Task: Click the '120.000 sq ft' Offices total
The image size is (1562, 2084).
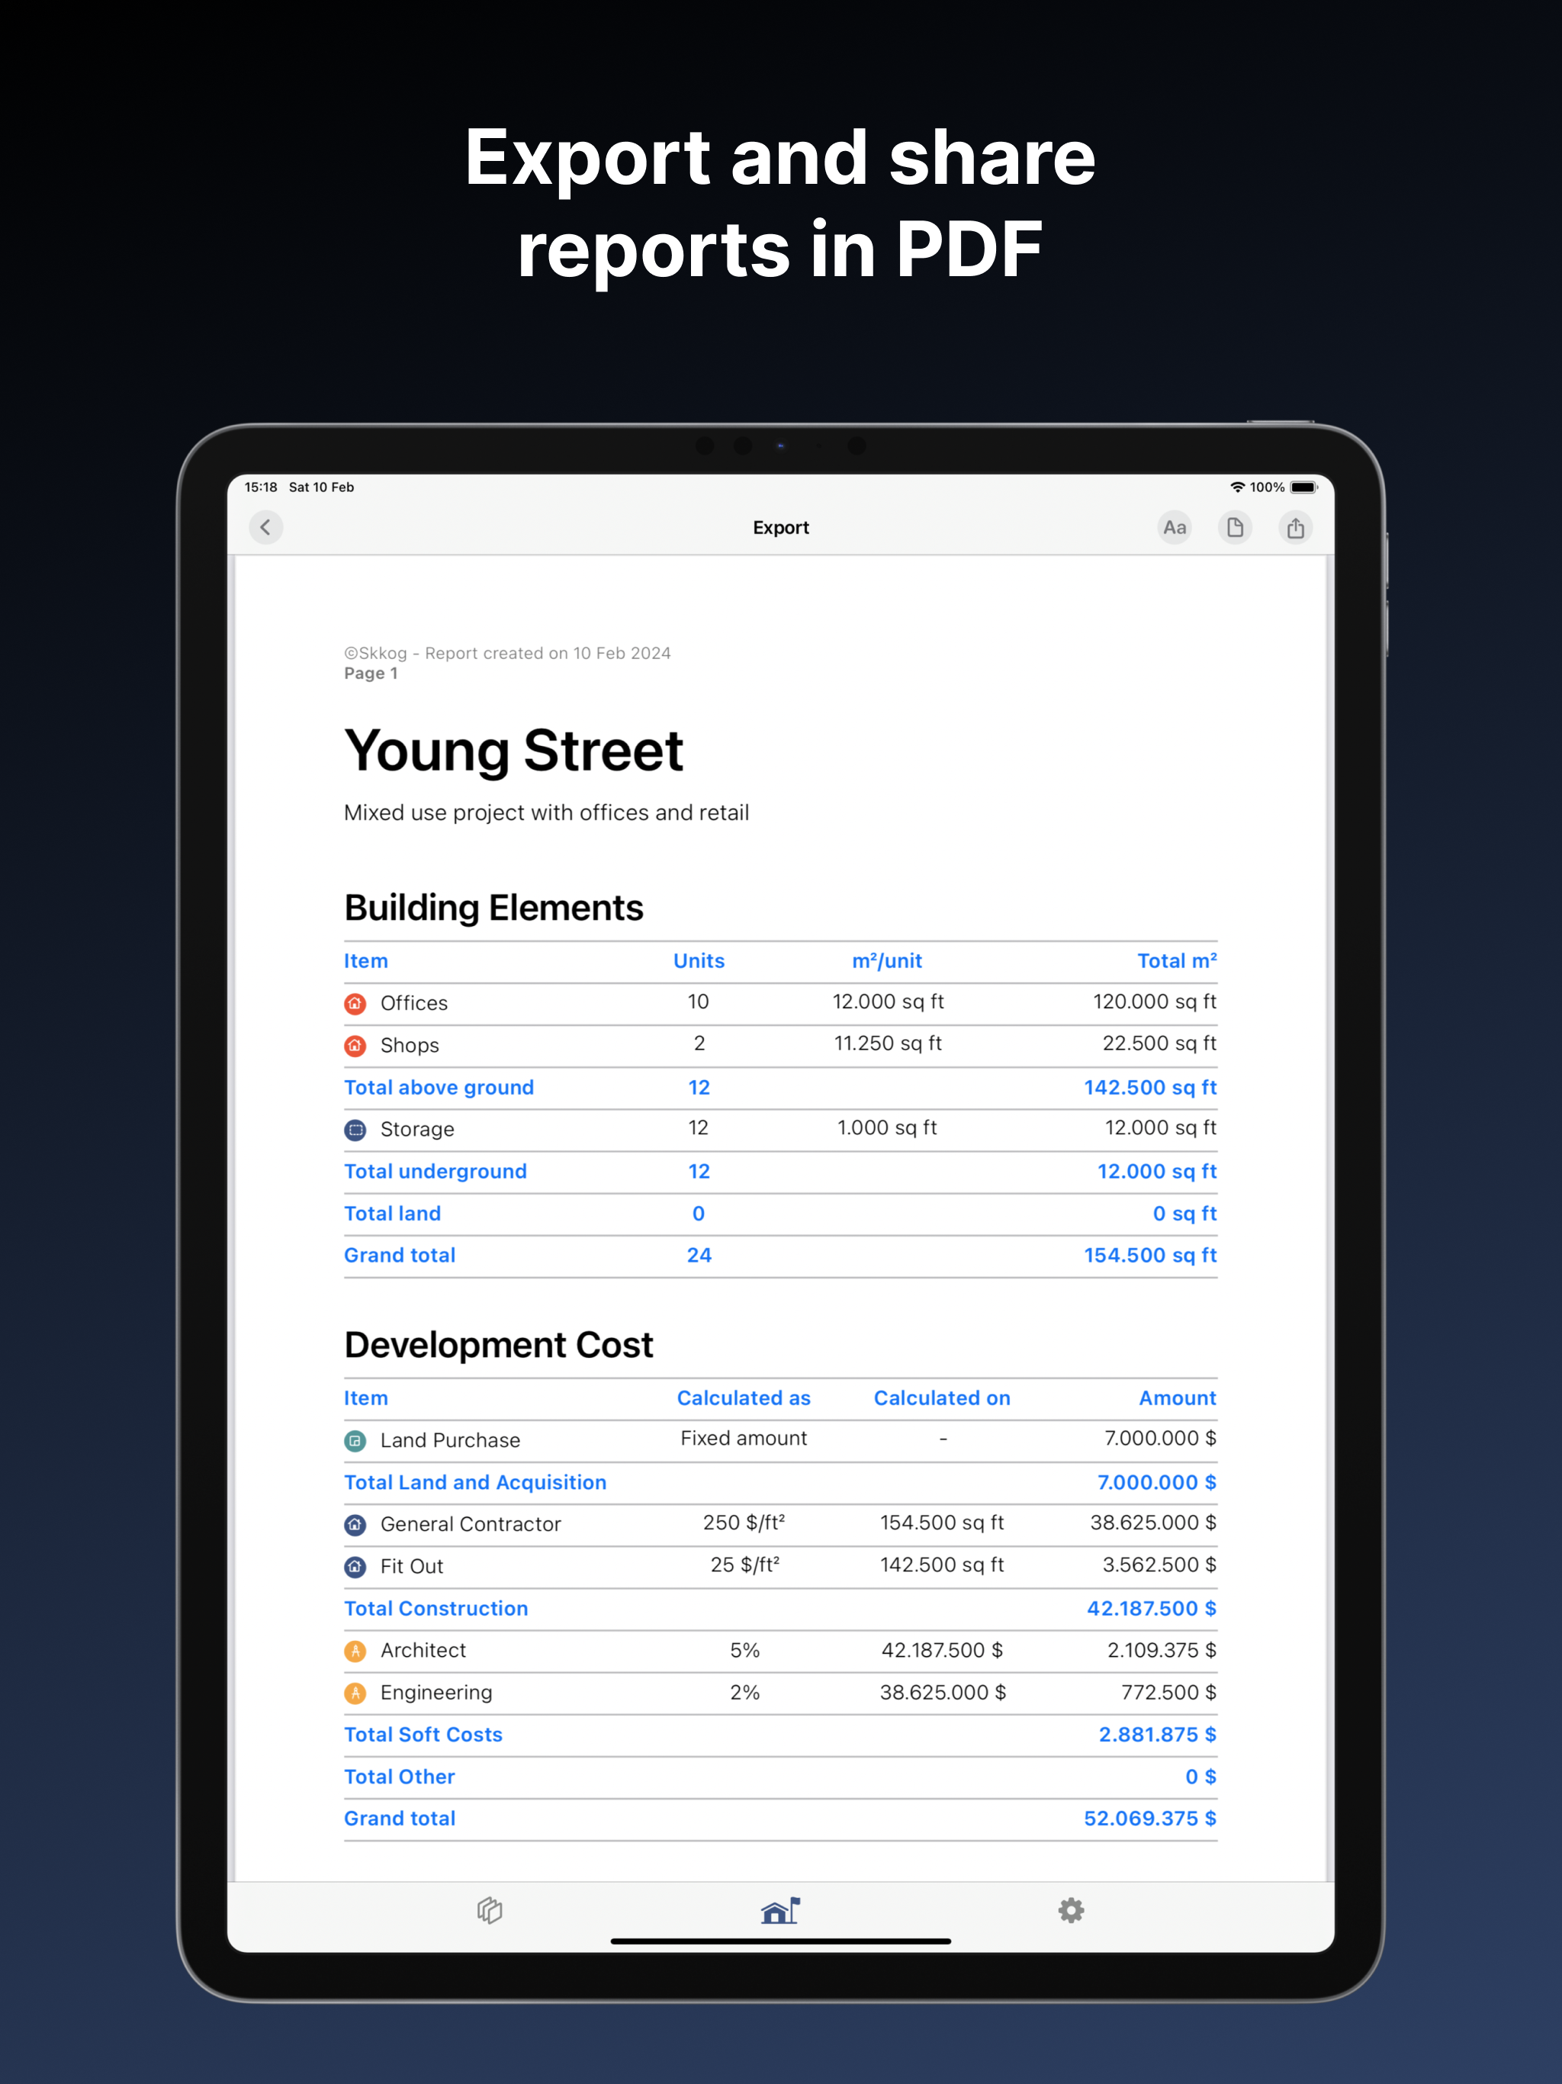Action: pyautogui.click(x=1155, y=1002)
